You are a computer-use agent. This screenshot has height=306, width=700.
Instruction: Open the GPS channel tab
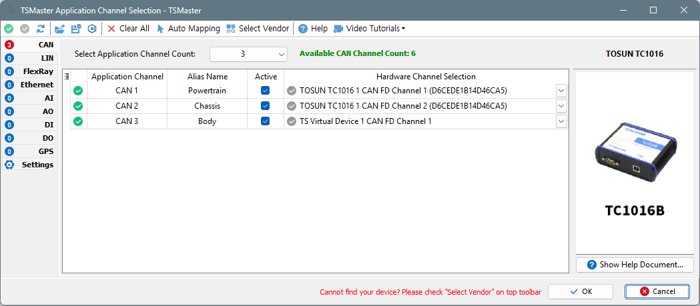point(29,151)
